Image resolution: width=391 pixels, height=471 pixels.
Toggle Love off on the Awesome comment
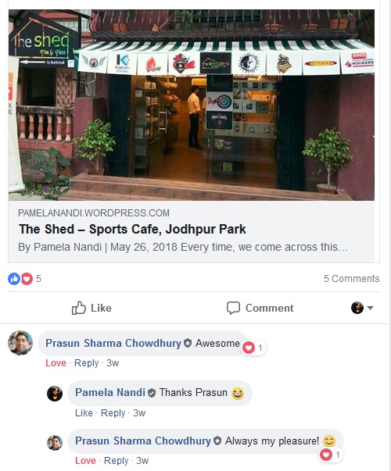click(56, 363)
